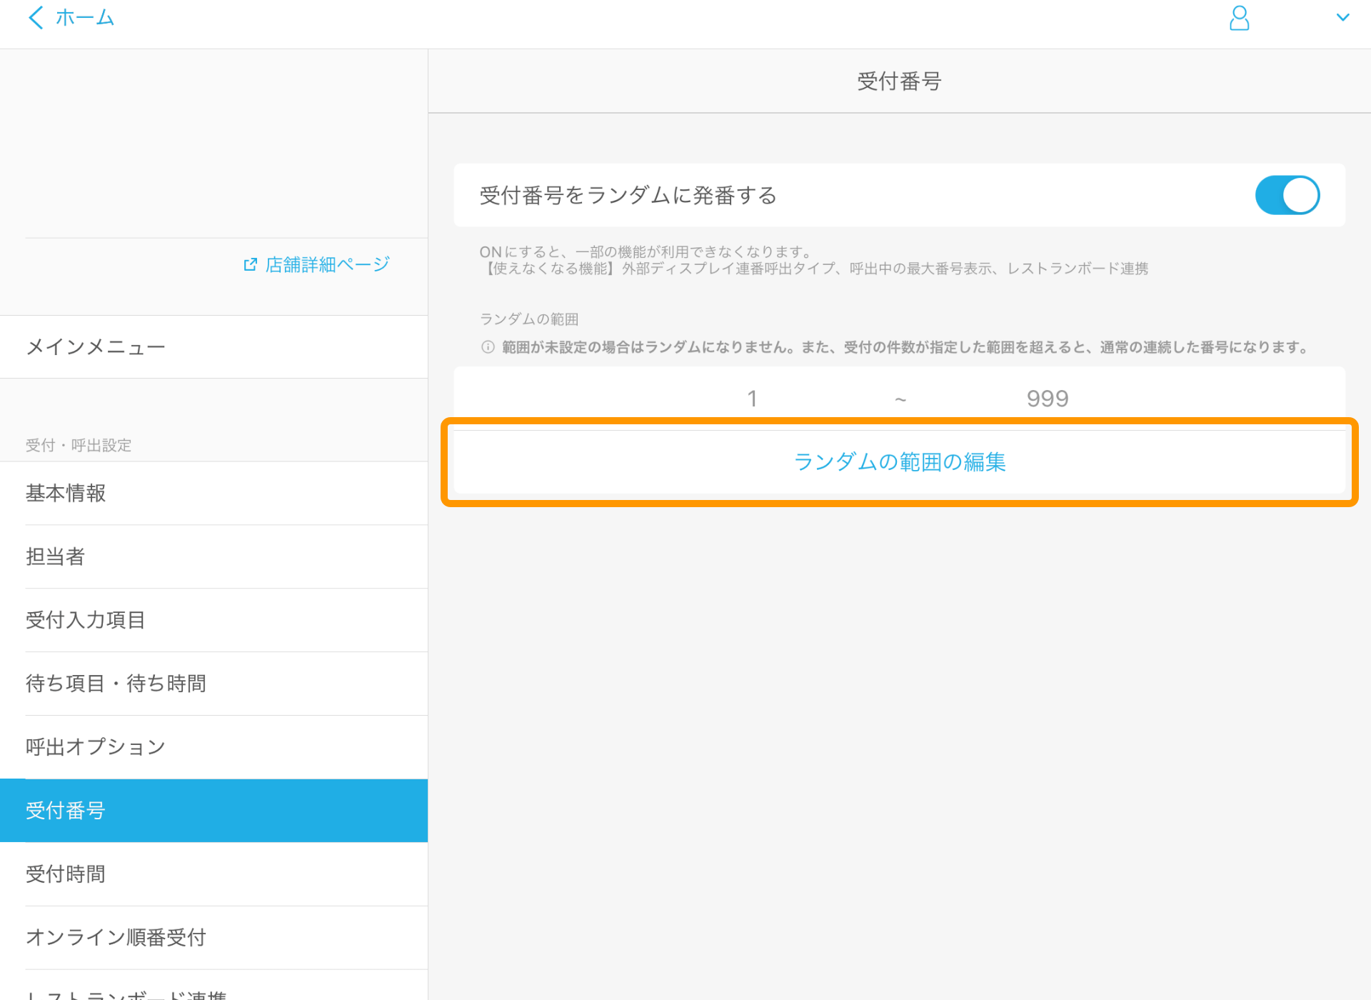Open the 店舗詳細ページ link

(327, 265)
